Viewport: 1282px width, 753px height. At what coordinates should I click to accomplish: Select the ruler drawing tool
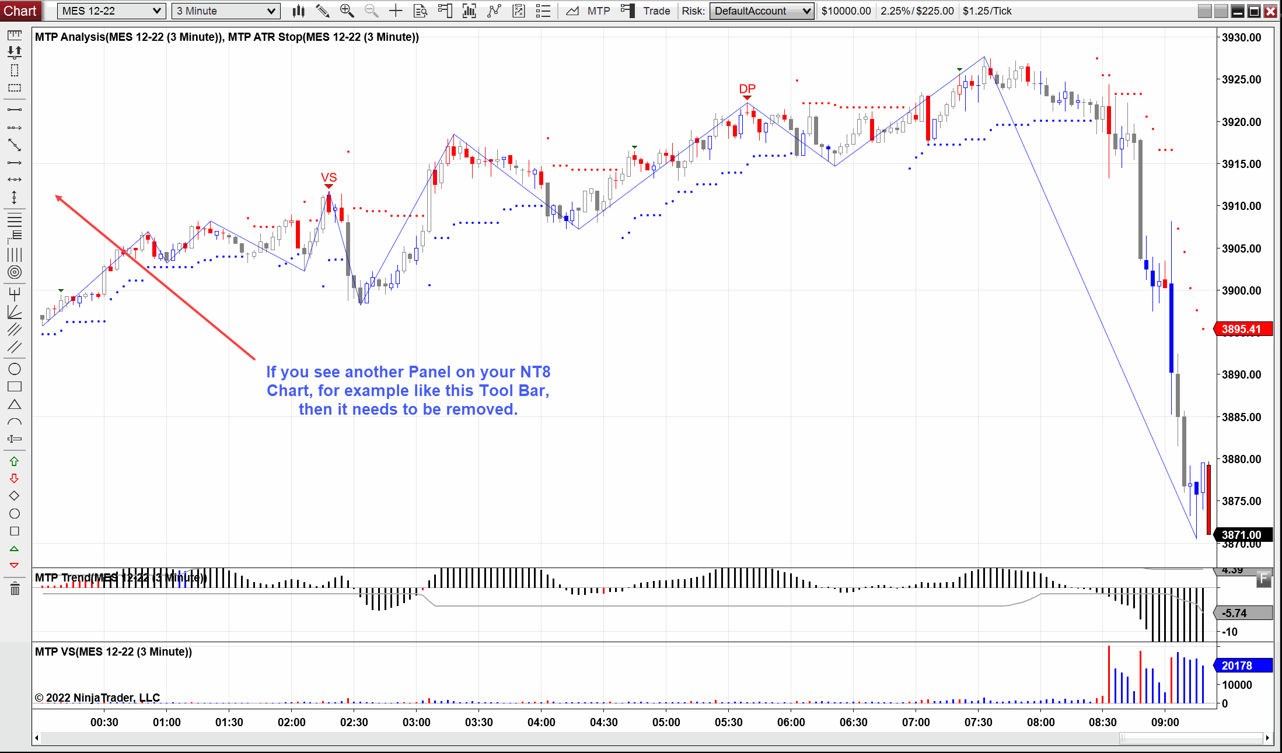pos(15,35)
